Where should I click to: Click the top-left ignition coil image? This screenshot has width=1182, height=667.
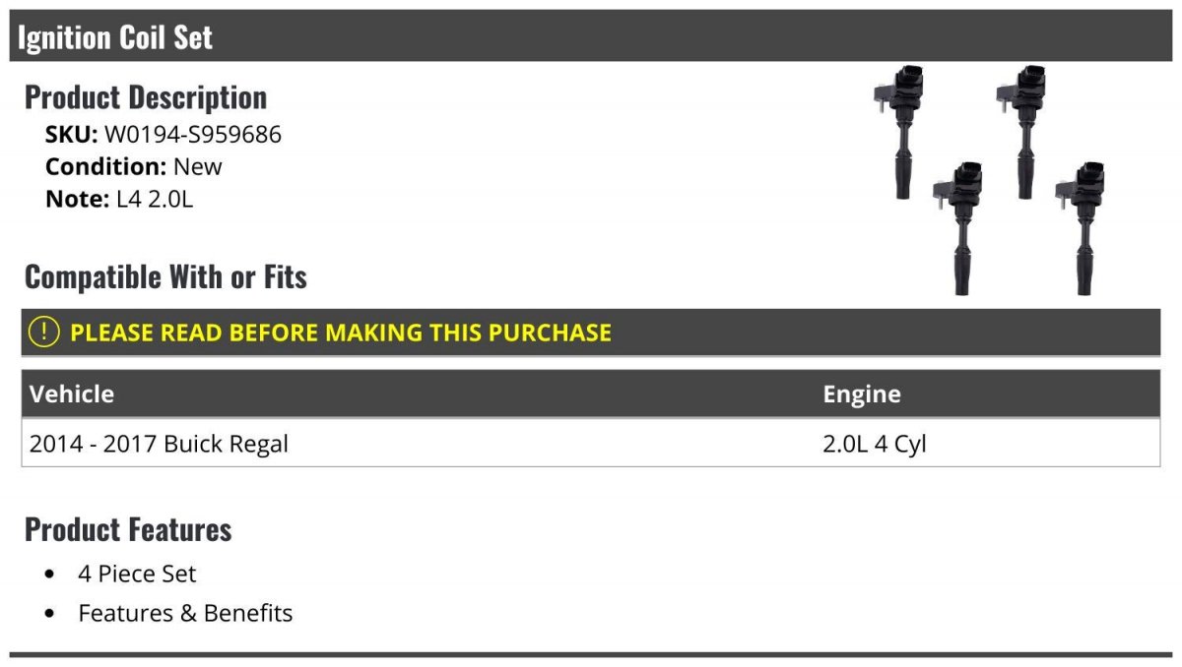tap(900, 132)
